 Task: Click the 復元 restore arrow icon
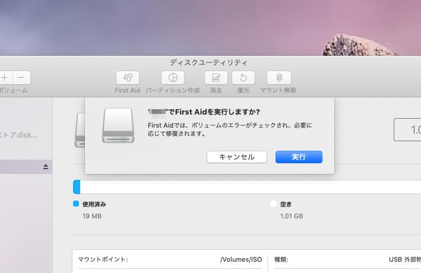243,78
